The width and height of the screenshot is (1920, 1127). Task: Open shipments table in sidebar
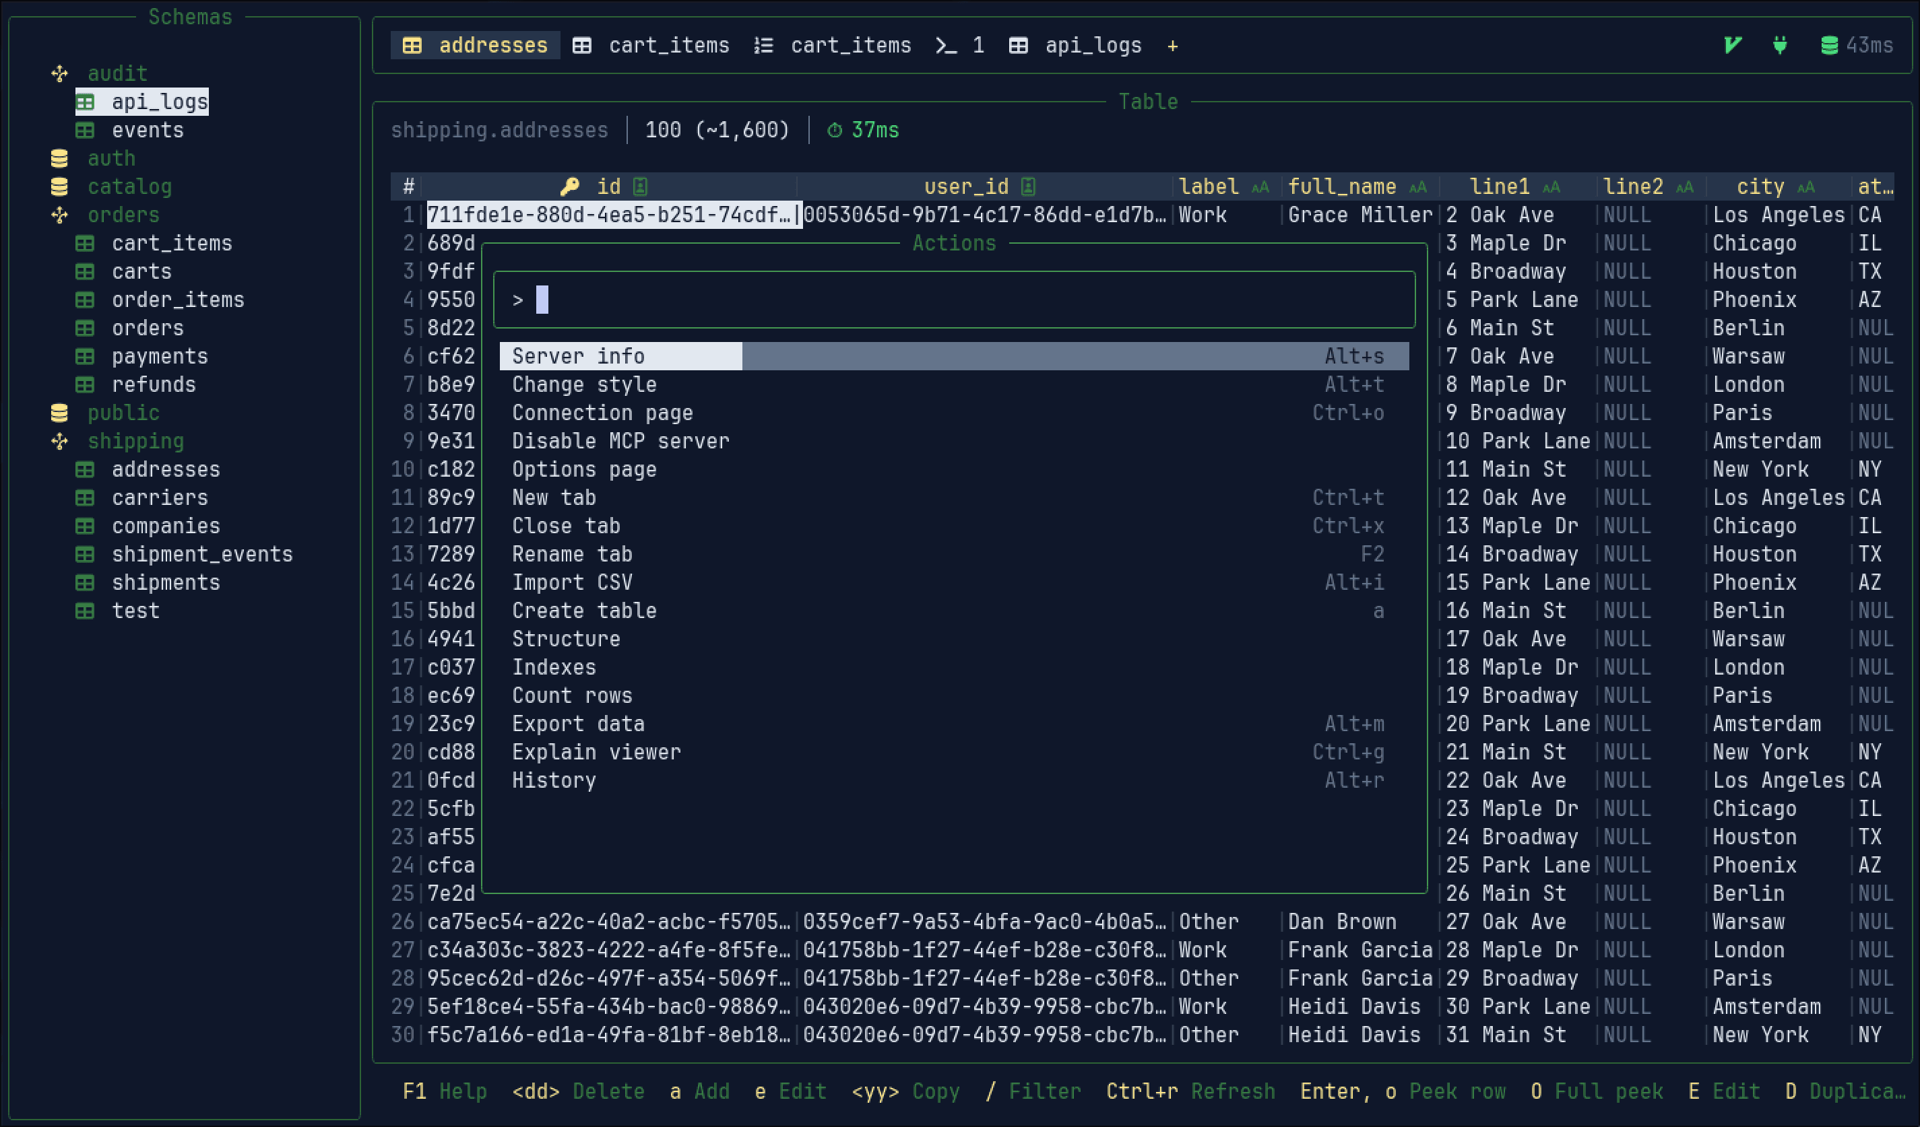click(166, 582)
